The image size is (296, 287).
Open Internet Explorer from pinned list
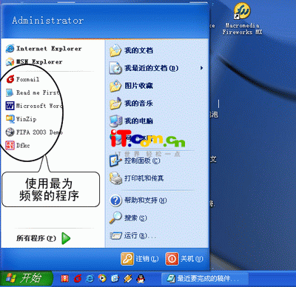coord(44,49)
